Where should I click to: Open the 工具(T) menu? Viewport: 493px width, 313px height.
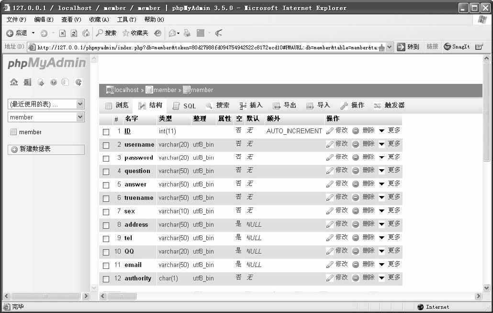(x=127, y=20)
